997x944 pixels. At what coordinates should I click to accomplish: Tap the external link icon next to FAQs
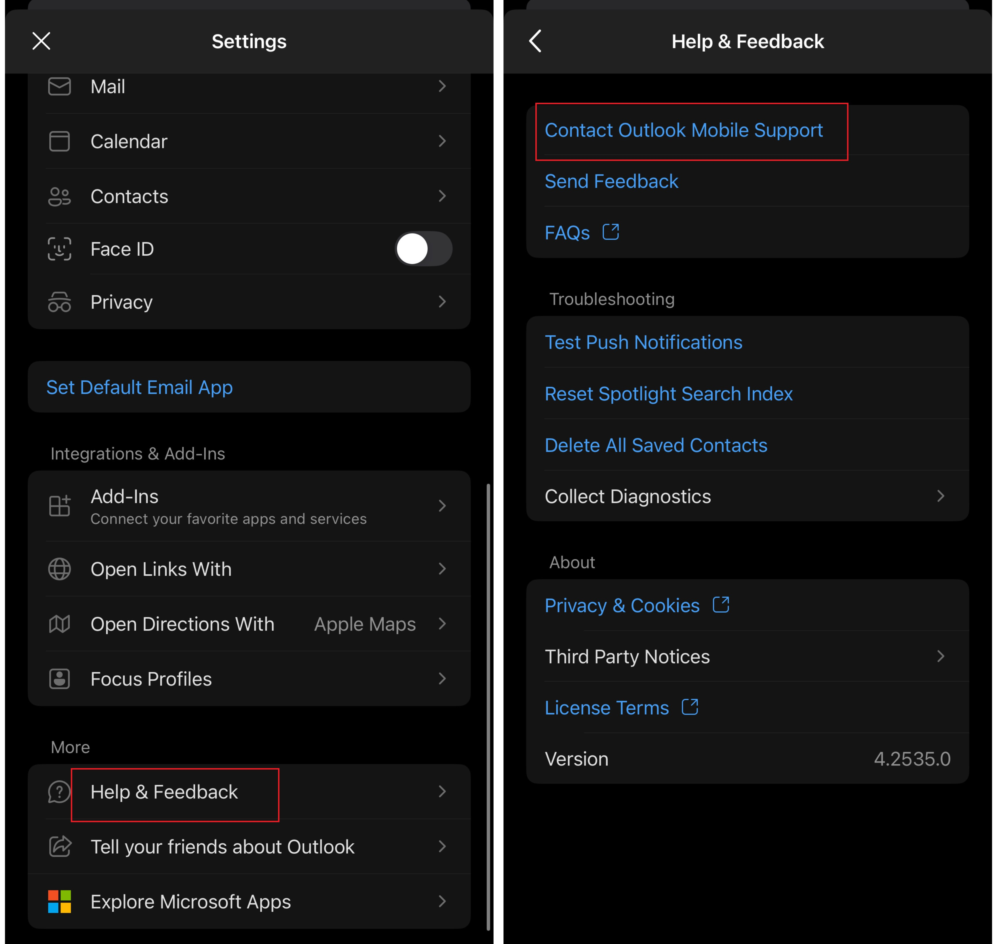point(611,232)
